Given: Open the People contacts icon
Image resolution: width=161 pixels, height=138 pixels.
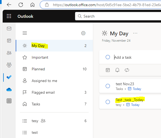Looking at the screenshot, I should coord(9,53).
